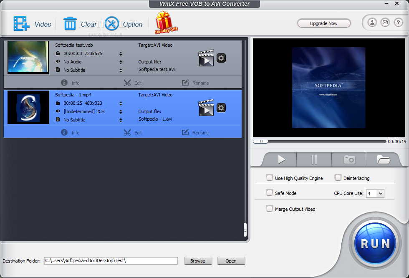Click the preview seek slider handle
Image resolution: width=409 pixels, height=278 pixels.
pyautogui.click(x=260, y=142)
